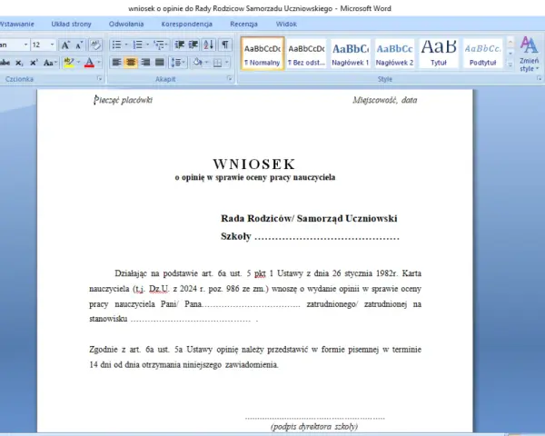Apply the Bez odstępów style
Screen dimensions: 545x436
coord(307,54)
